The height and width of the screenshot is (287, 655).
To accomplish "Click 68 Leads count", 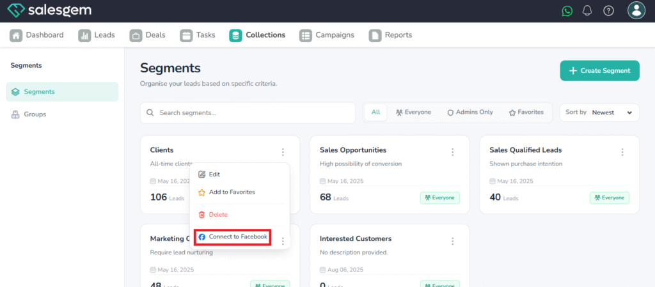I will pos(334,198).
